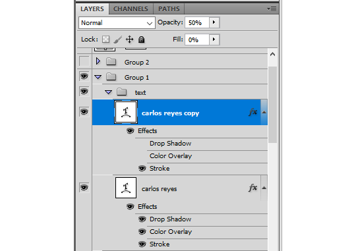The width and height of the screenshot is (356, 251).
Task: Open the Normal blend mode dropdown
Action: tap(117, 22)
